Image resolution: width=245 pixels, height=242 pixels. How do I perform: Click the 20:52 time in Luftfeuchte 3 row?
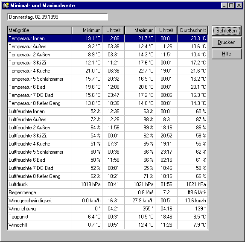point(166,136)
